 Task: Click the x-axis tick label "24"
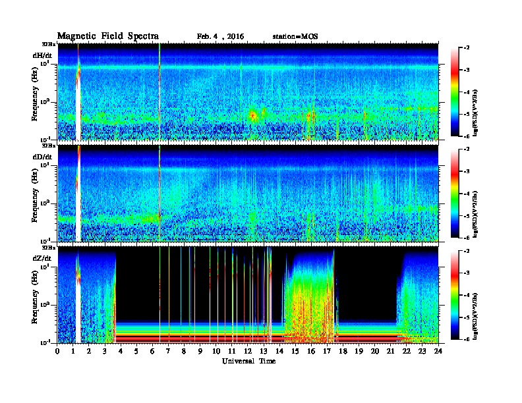438,351
